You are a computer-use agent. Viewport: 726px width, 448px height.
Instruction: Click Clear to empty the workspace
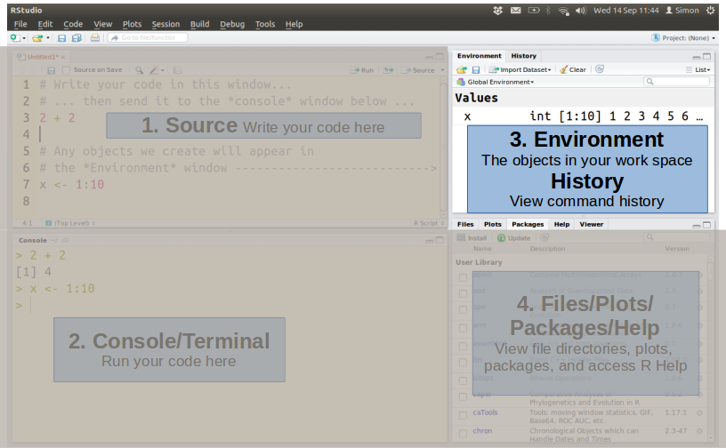click(x=573, y=69)
